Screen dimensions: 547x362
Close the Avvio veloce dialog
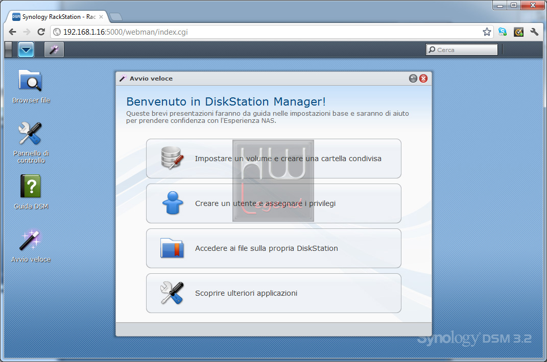click(423, 79)
